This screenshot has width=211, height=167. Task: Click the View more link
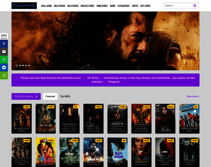pos(193,97)
